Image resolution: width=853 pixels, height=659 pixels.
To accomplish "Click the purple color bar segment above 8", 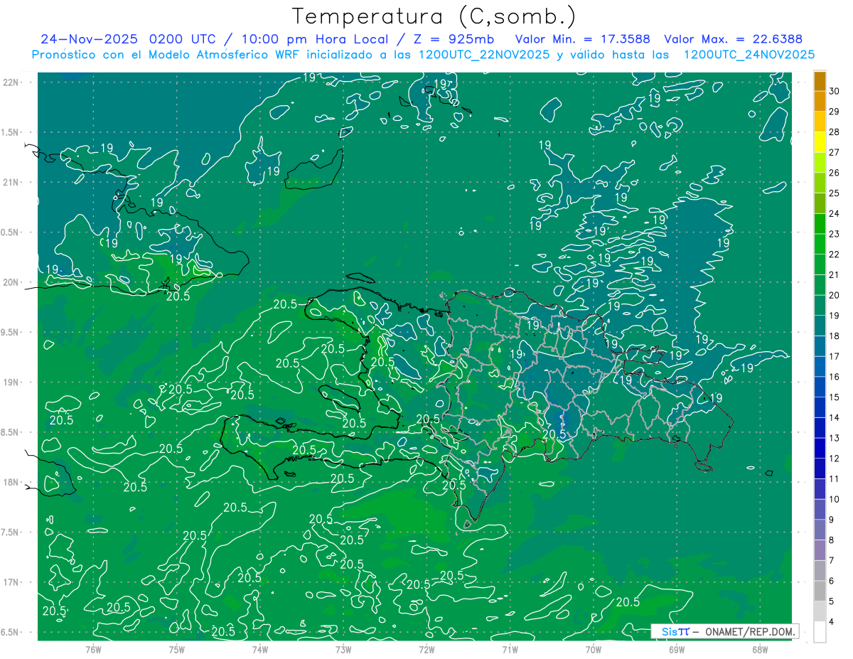I will click(820, 530).
